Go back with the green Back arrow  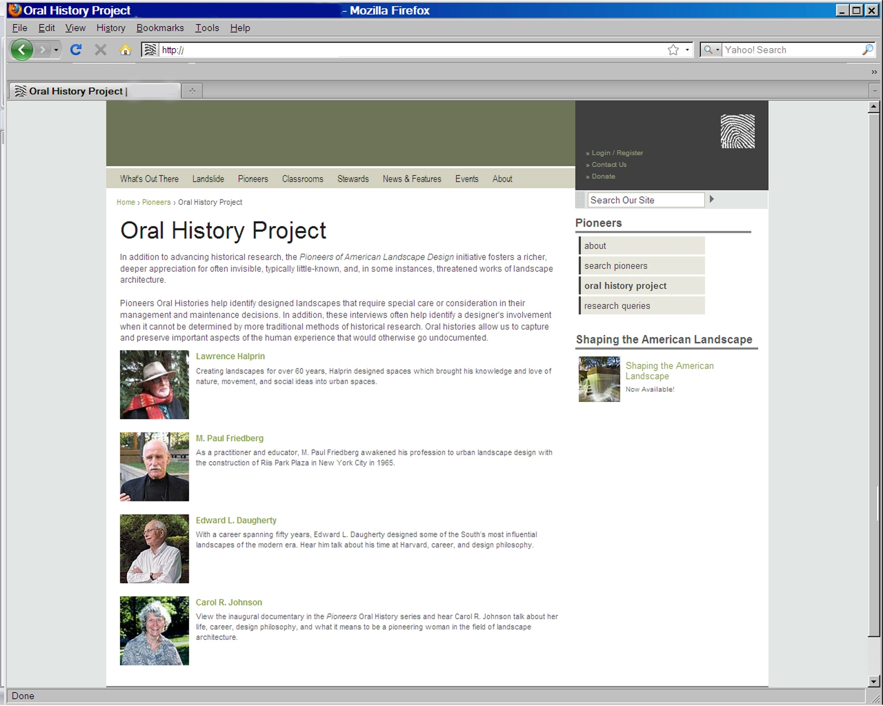(22, 50)
